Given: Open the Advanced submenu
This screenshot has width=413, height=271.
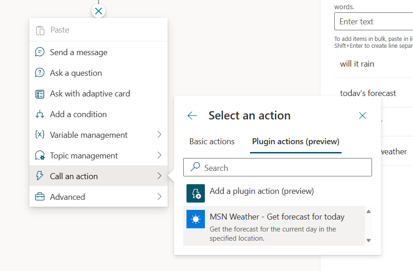Looking at the screenshot, I should point(99,197).
